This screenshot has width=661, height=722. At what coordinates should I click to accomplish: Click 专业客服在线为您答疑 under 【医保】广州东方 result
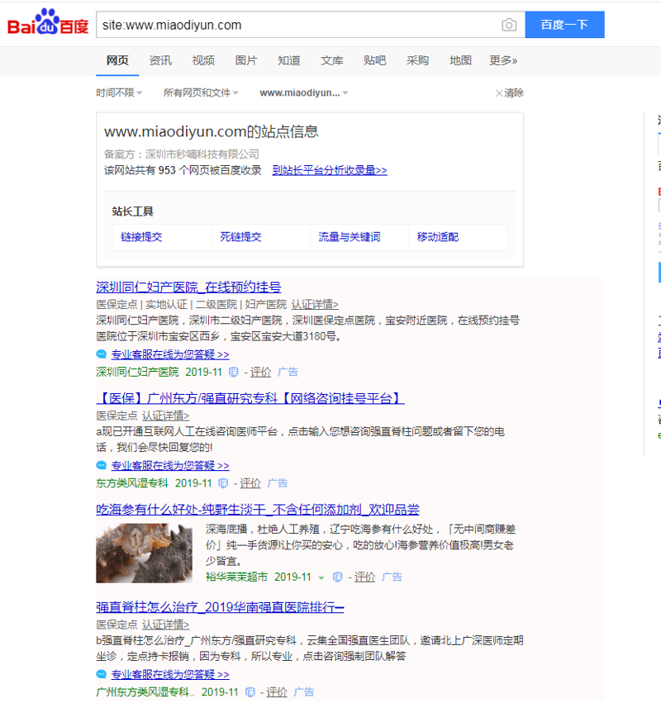[170, 466]
